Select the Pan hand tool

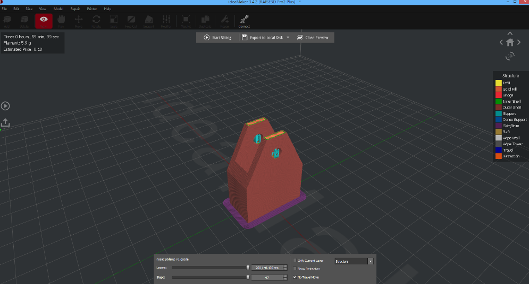click(x=61, y=21)
